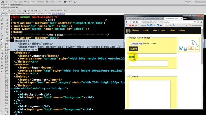The image size is (206, 115).
Task: Click the open documents icon in coding toolbar
Action: point(2,17)
